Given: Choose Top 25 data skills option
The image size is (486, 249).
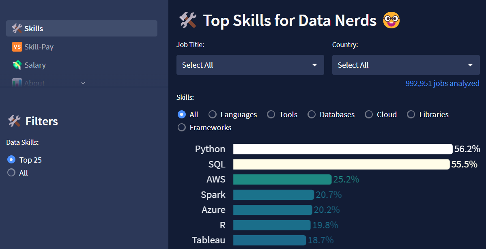Looking at the screenshot, I should 11,160.
